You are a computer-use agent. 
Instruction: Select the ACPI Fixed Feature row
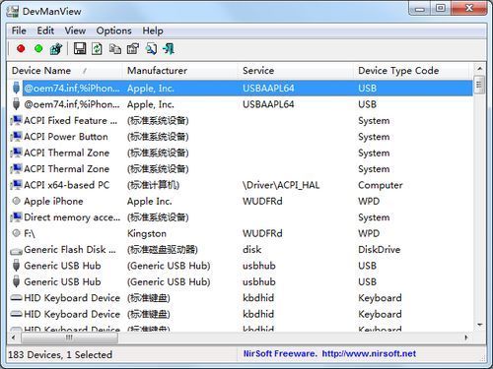(240, 120)
